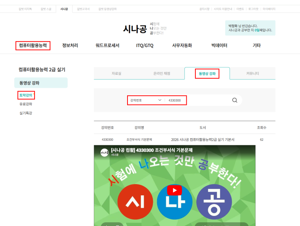Open the ITQ/GTQ main menu
The width and height of the screenshot is (300, 226).
pyautogui.click(x=145, y=46)
